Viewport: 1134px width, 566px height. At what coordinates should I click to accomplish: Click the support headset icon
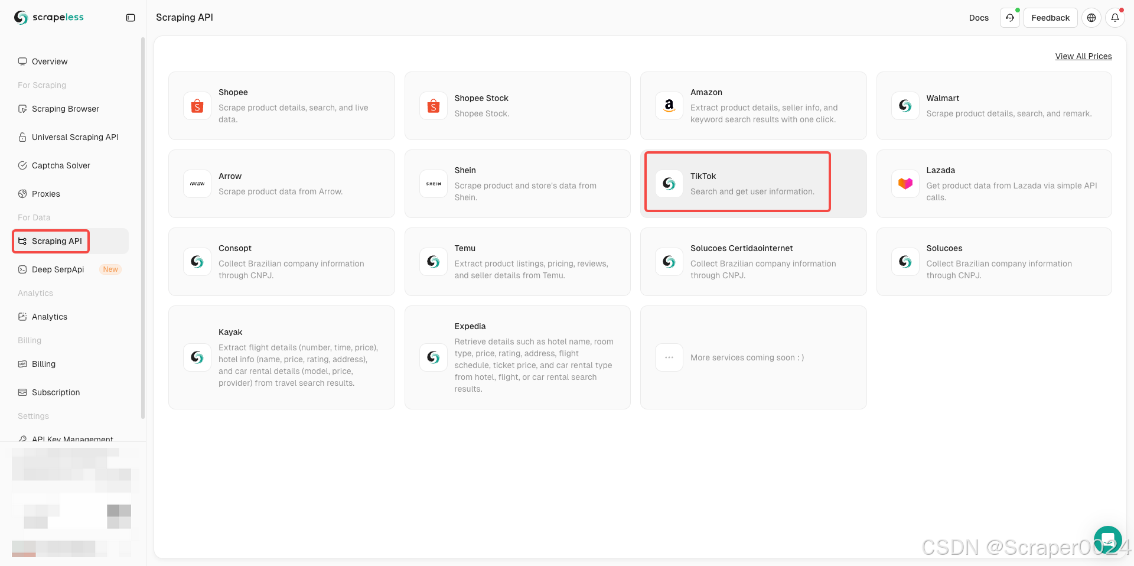(1010, 18)
